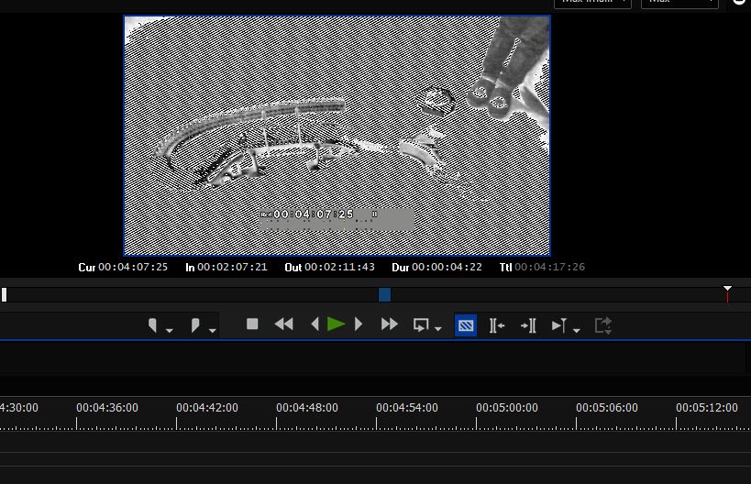
Task: Click the blue position handle on scrub bar
Action: coord(385,294)
